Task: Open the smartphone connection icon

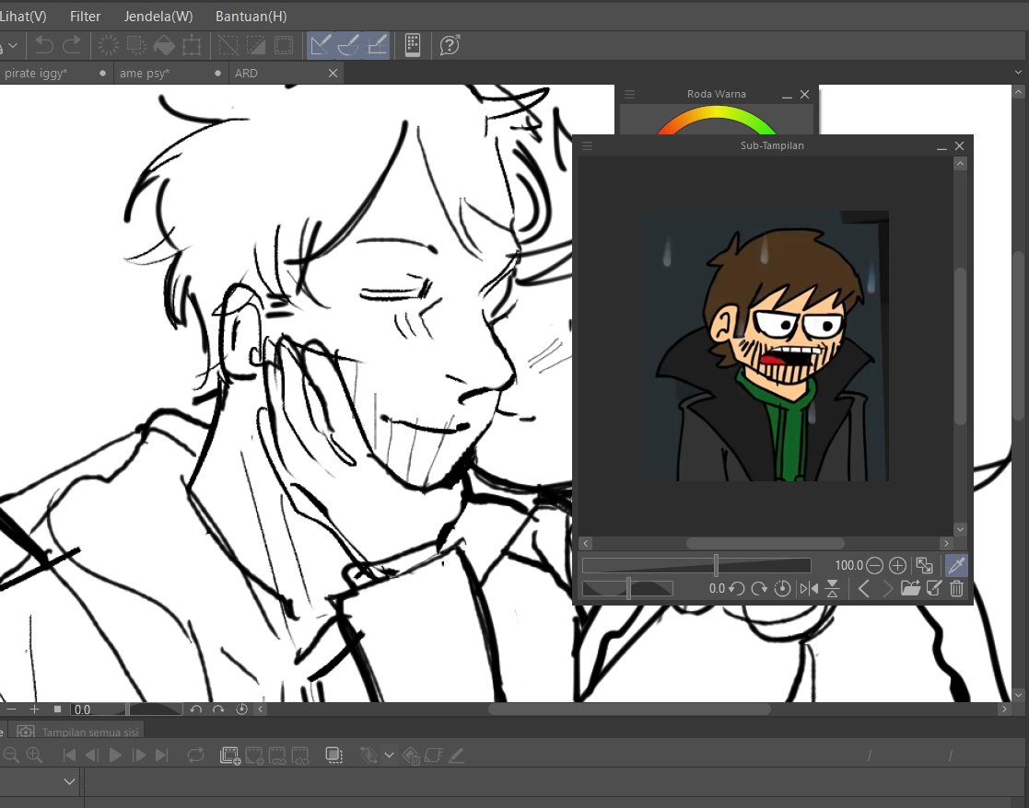Action: [413, 45]
